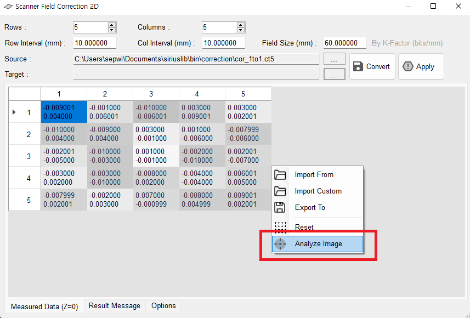Image resolution: width=470 pixels, height=318 pixels.
Task: Switch to the Result Message tab
Action: [x=114, y=306]
